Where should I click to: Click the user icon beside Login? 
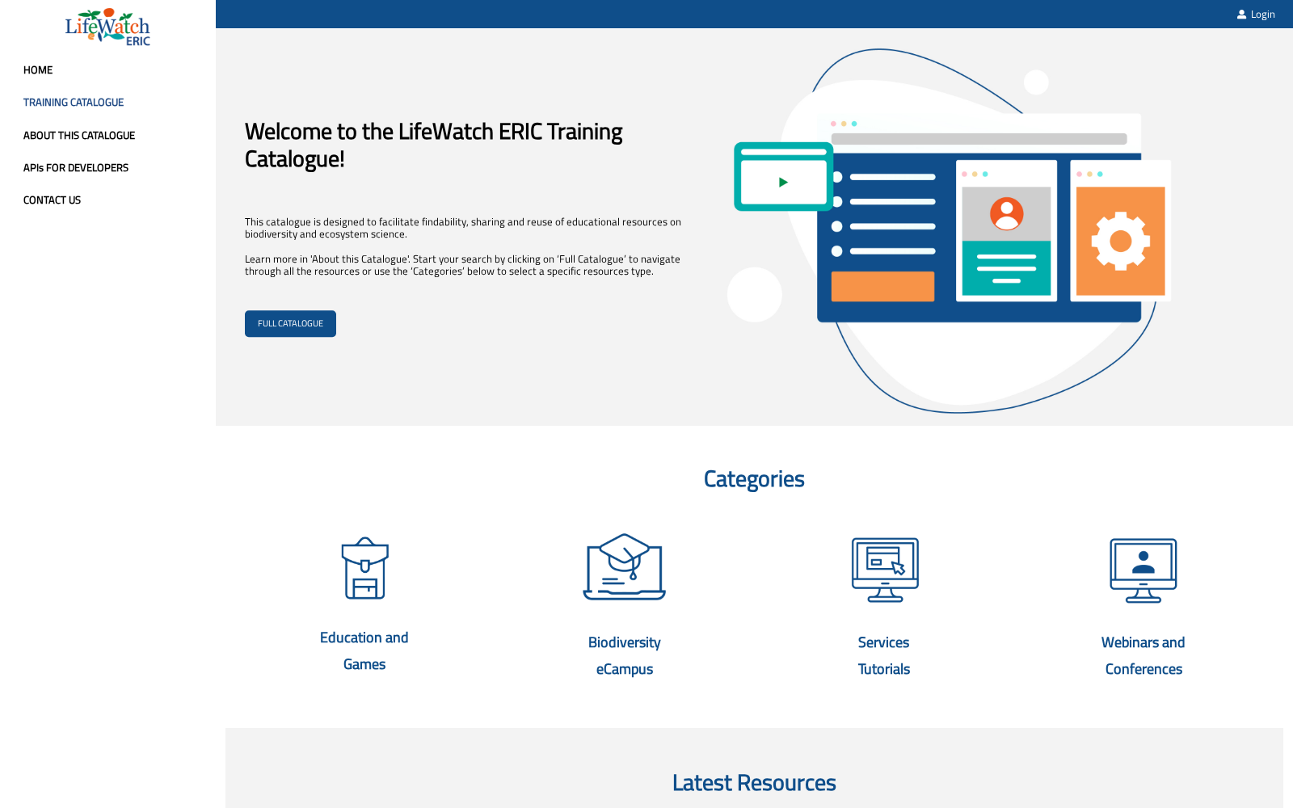click(x=1241, y=15)
